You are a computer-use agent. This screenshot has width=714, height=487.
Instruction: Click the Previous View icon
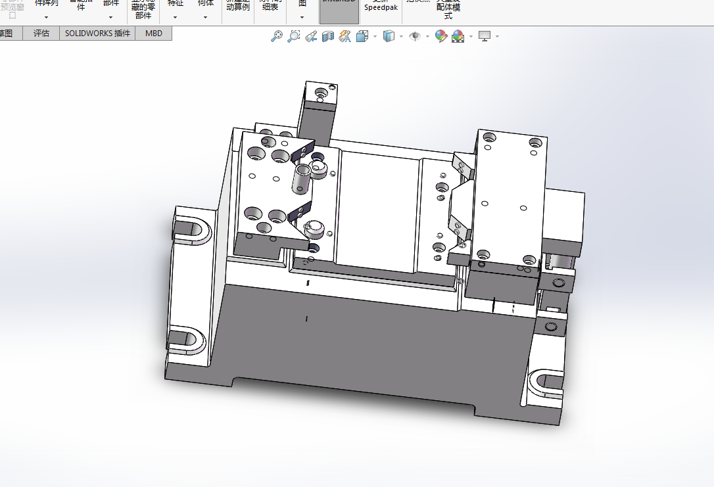(x=311, y=36)
